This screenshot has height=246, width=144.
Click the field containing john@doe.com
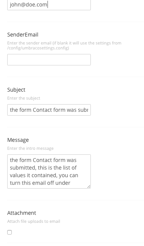(49, 5)
